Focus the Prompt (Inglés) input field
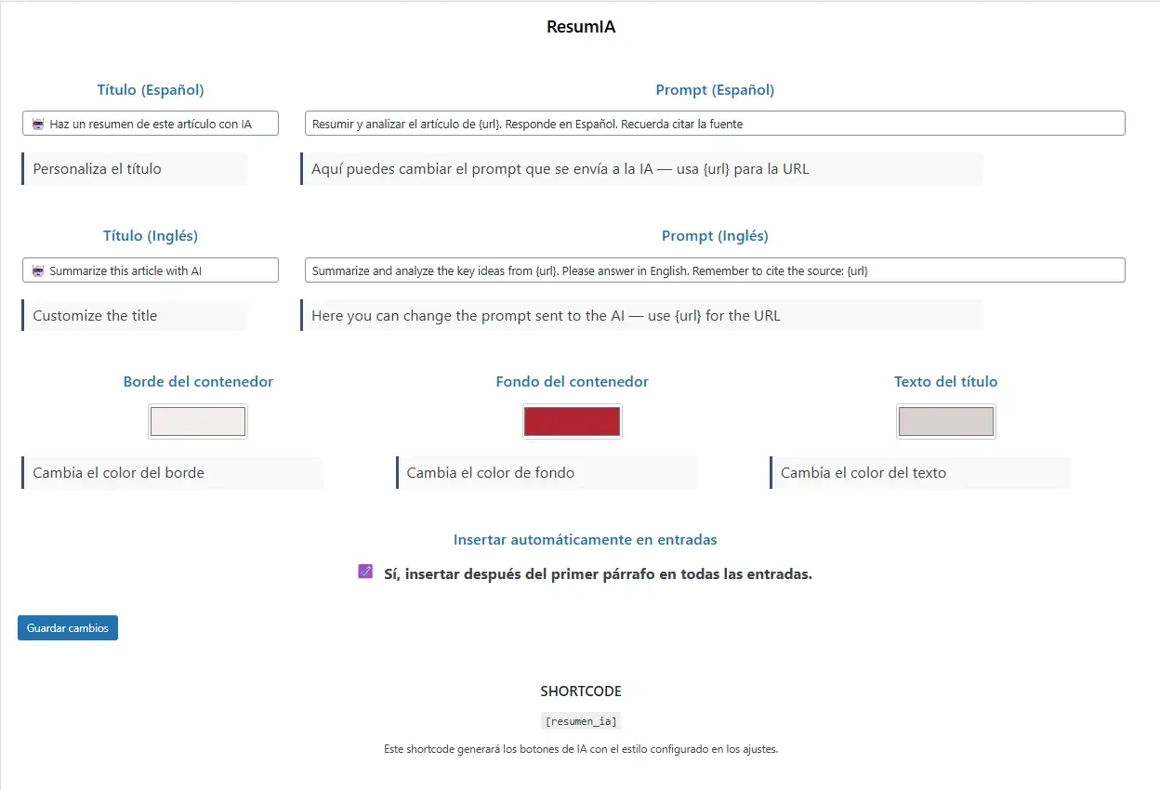 [715, 270]
